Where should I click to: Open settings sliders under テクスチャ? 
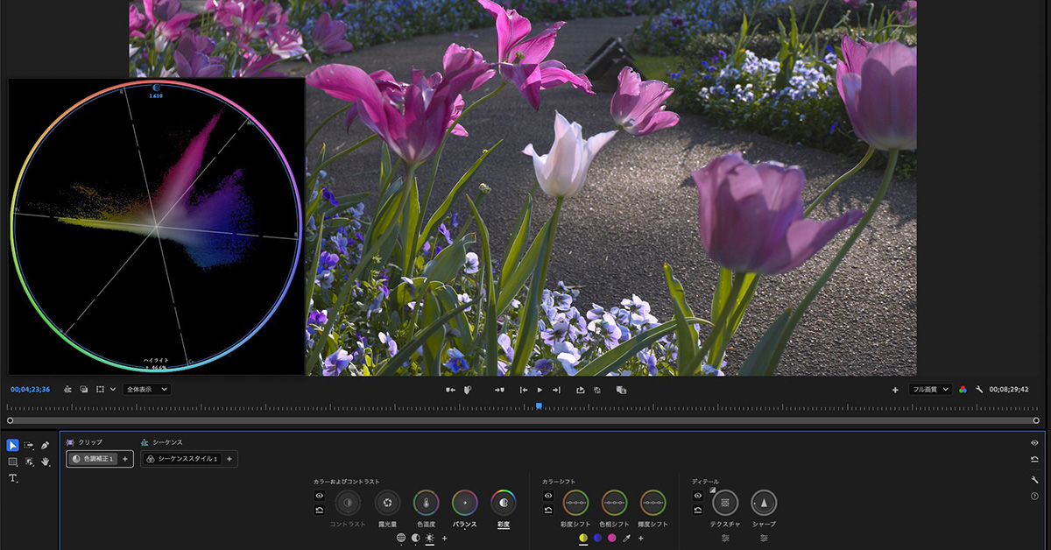(725, 538)
